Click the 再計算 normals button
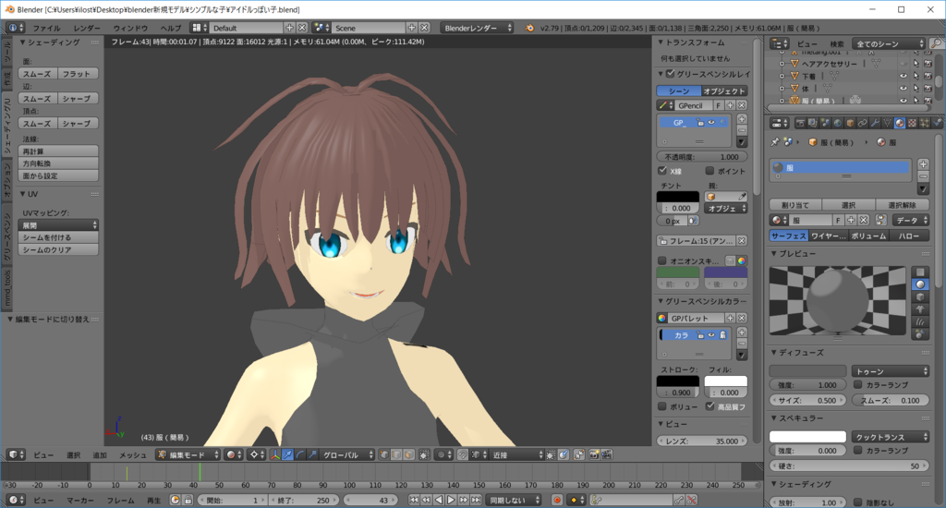This screenshot has width=946, height=508. tap(58, 151)
